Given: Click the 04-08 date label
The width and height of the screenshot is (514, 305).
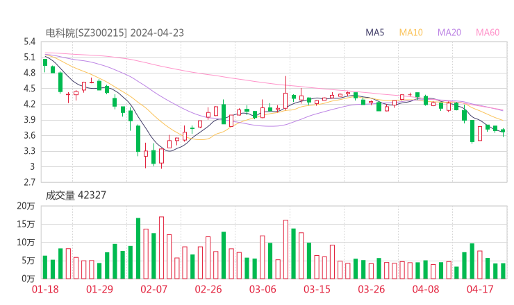Looking at the screenshot, I should pos(426,289).
